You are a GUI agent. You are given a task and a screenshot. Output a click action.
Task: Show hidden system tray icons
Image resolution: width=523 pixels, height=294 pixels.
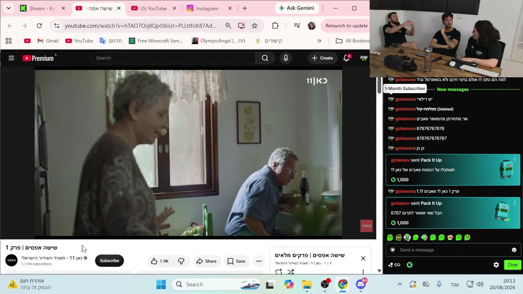click(x=400, y=284)
